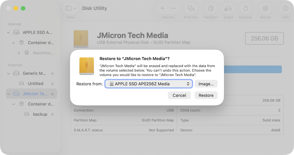Eject the JMicron Te... disk
The height and width of the screenshot is (155, 294).
pos(52,94)
